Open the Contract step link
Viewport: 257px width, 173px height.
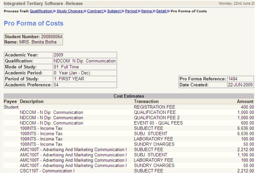point(95,11)
